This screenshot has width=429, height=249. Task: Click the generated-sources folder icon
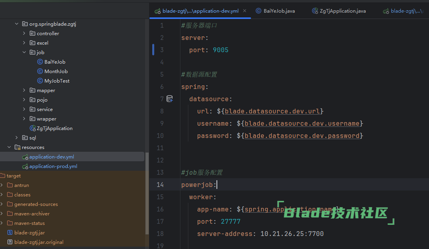coord(10,204)
